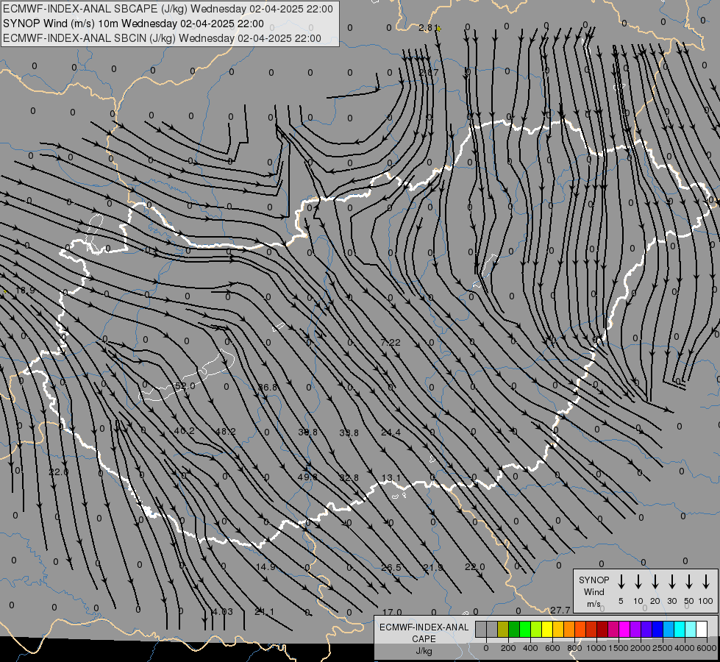Pick the amber CAPE swatch after 600
Screen dimensions: 720x662
coord(558,629)
